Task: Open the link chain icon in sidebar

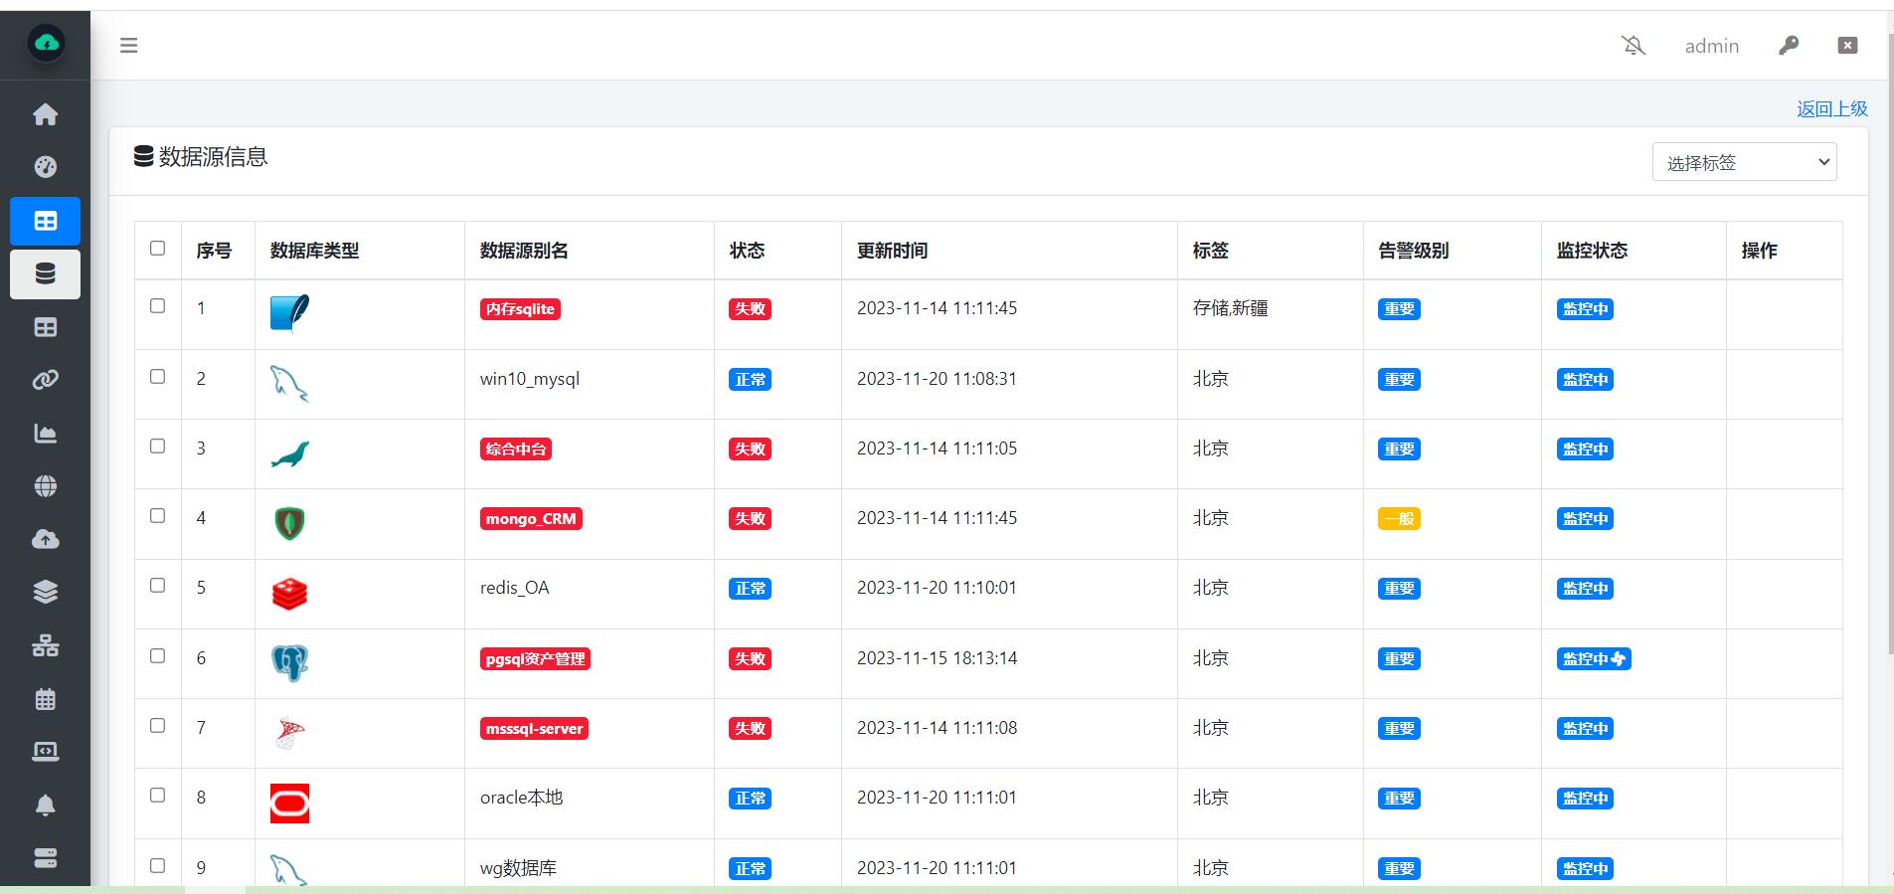Action: click(46, 380)
